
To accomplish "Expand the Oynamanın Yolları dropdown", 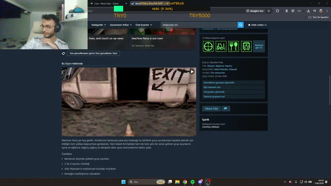I will pos(121,25).
